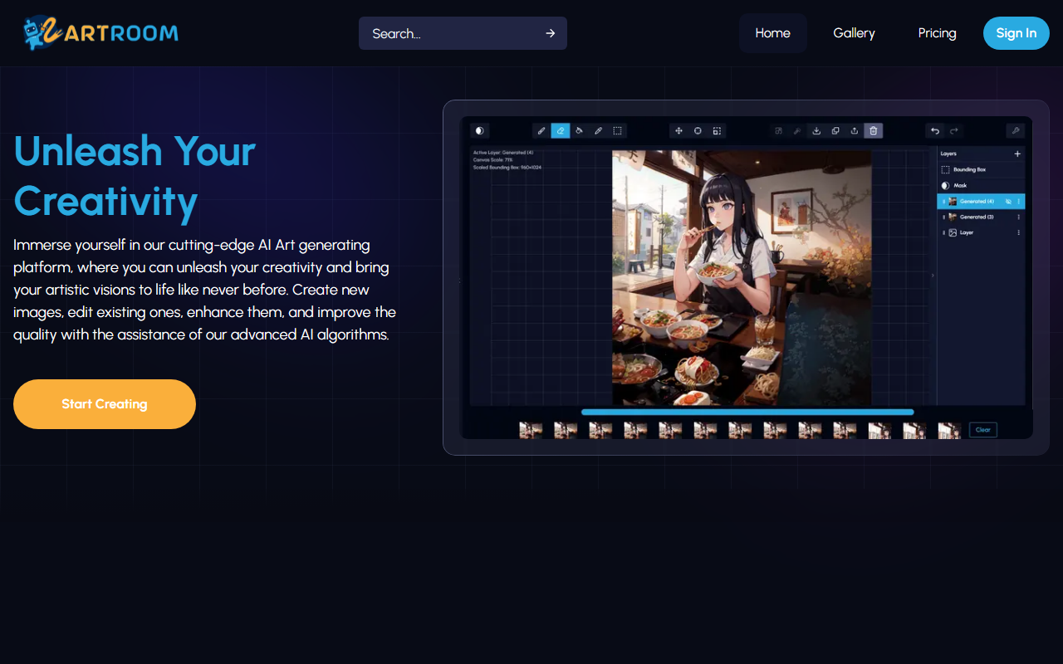The image size is (1063, 664).
Task: Select the Color picker eyedropper tool
Action: pyautogui.click(x=599, y=130)
